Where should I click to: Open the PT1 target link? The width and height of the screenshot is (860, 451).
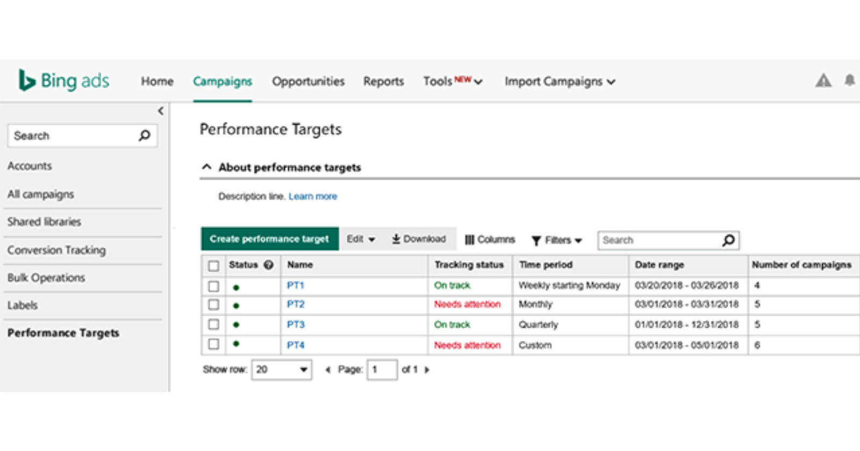(296, 285)
